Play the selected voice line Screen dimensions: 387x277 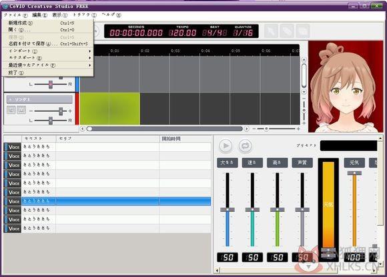tap(226, 146)
